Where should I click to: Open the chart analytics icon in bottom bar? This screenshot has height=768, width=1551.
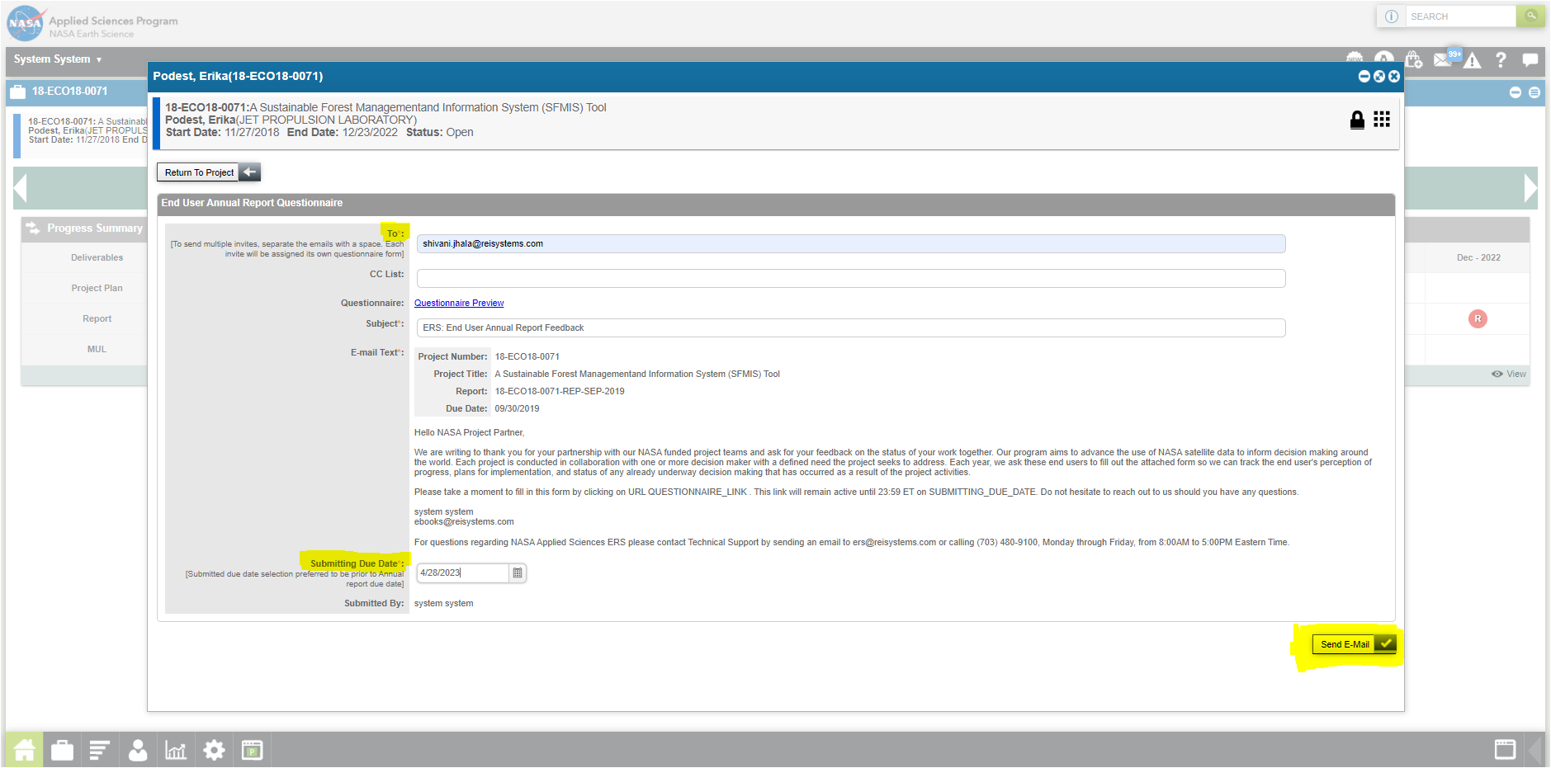point(176,750)
